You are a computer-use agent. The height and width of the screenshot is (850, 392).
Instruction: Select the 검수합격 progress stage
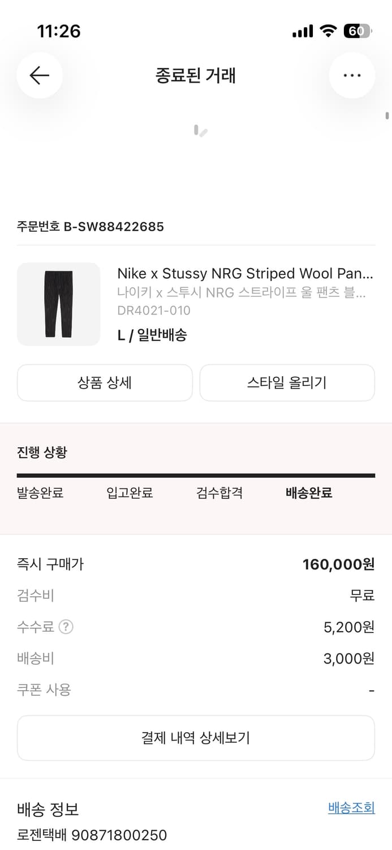219,493
